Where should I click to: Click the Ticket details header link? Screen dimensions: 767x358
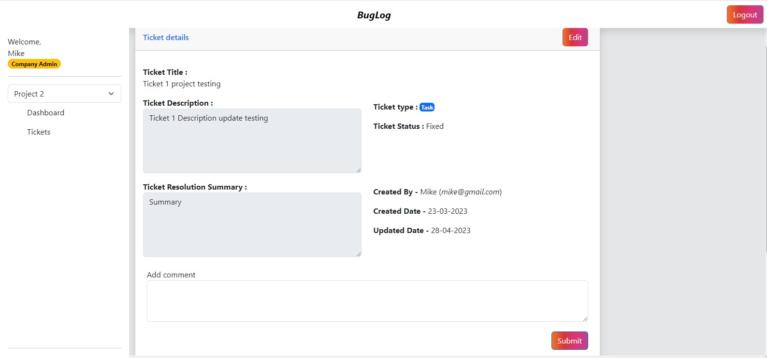coord(166,38)
